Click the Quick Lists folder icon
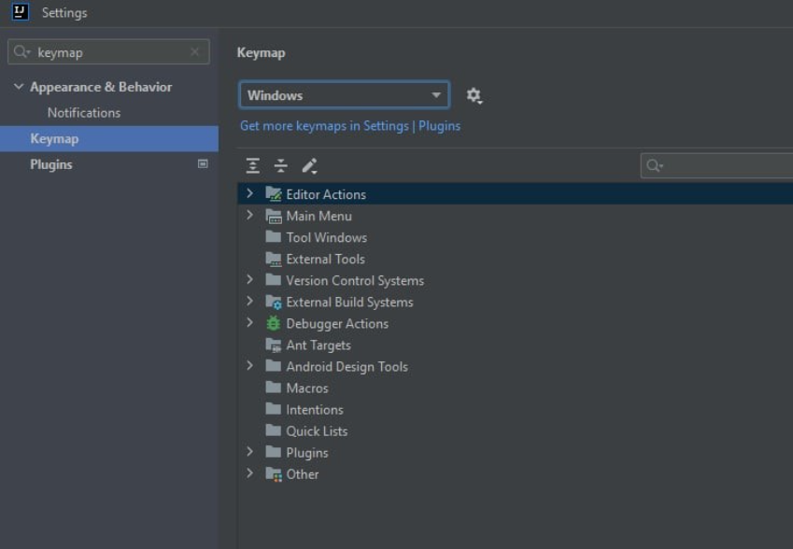Image resolution: width=793 pixels, height=549 pixels. click(x=274, y=430)
